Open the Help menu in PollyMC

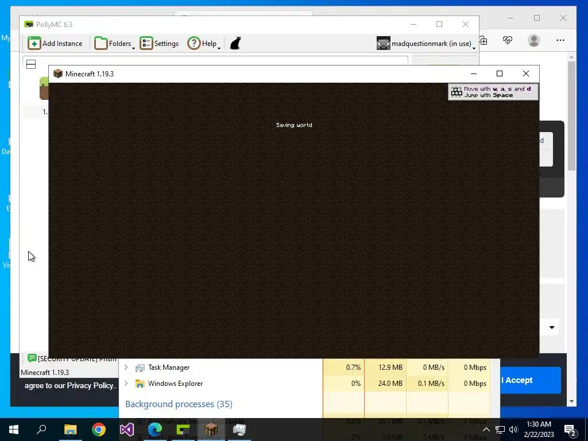(204, 44)
